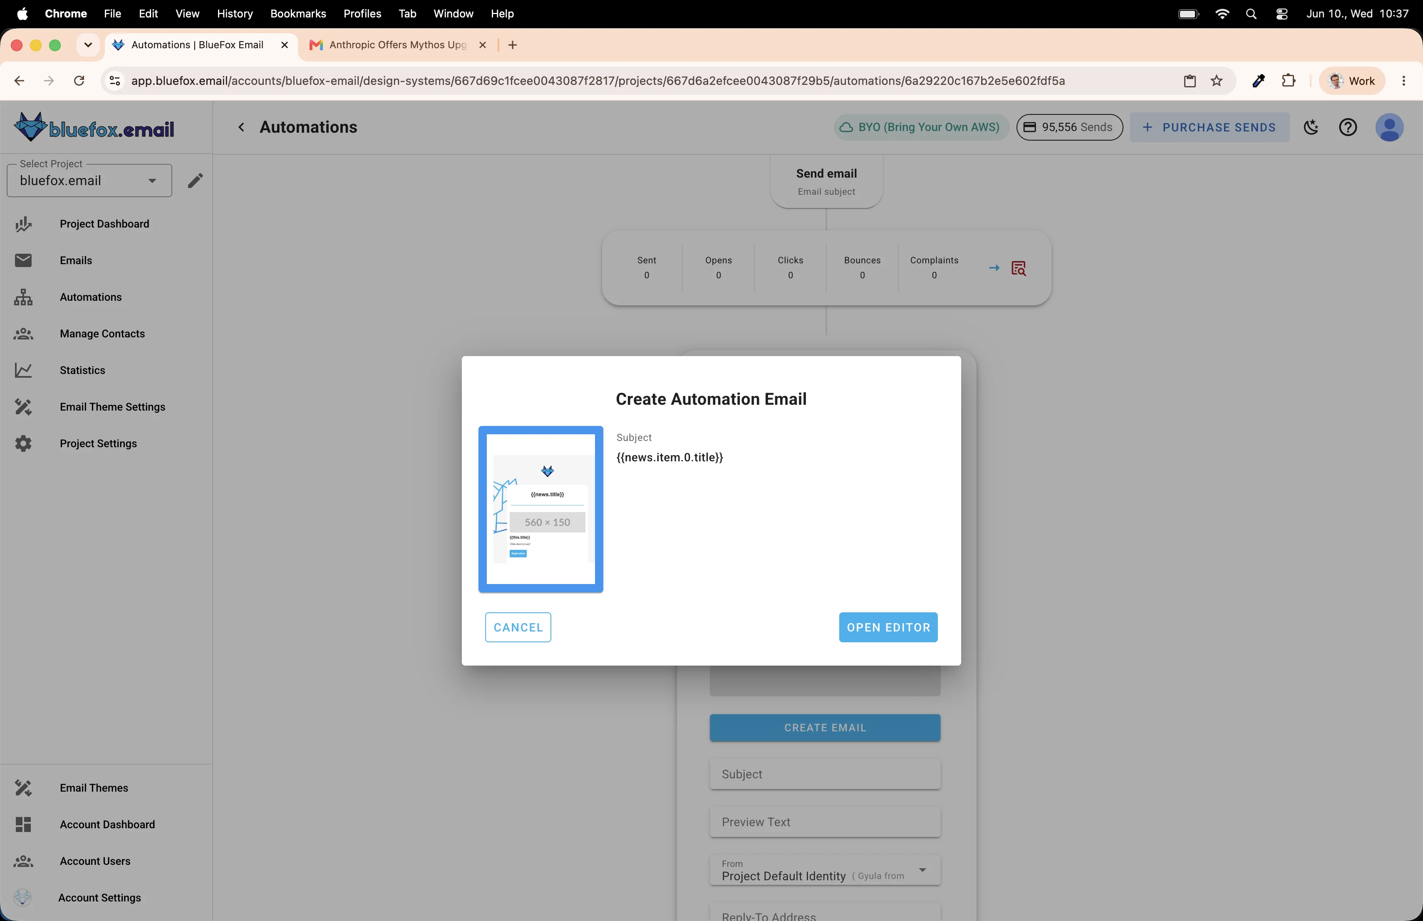Click the Account Users people icon

tap(23, 861)
